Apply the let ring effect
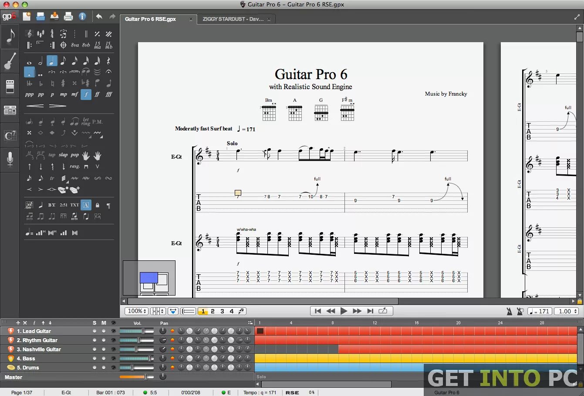This screenshot has height=396, width=584. 86,121
